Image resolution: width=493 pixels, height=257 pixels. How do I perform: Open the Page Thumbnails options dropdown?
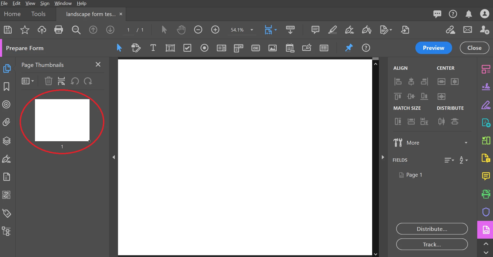coord(28,81)
